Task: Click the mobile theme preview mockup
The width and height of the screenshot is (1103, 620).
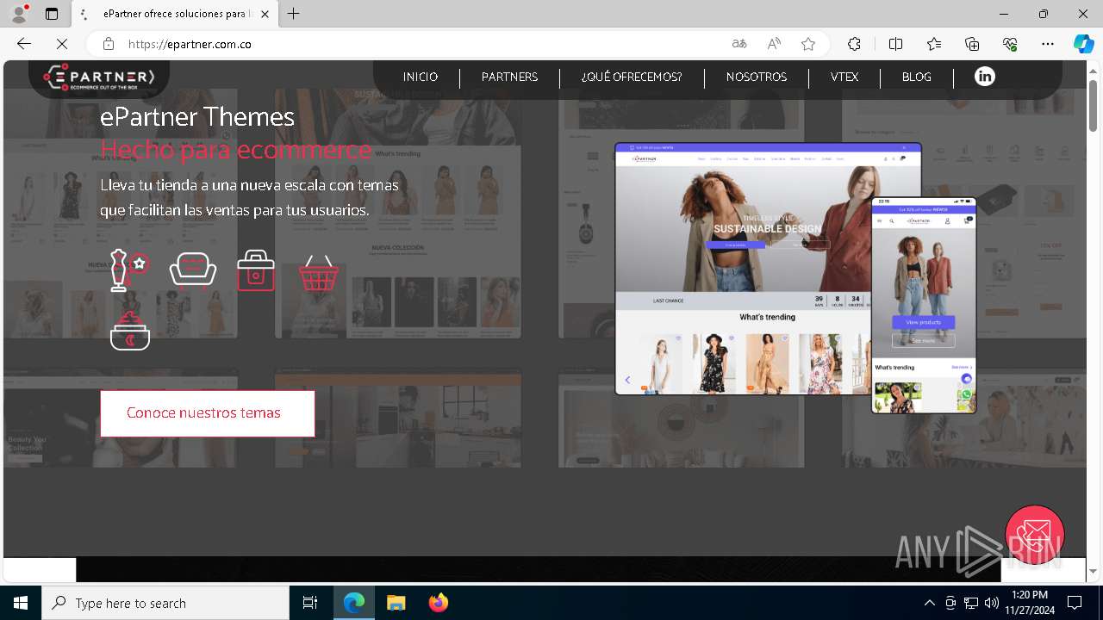Action: click(x=924, y=305)
